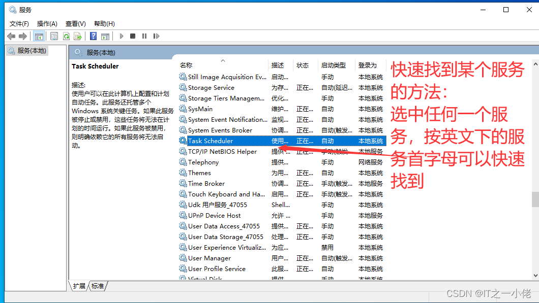Click 禁用 startup type of User Experience Virtualiz...
This screenshot has height=303, width=539.
327,247
